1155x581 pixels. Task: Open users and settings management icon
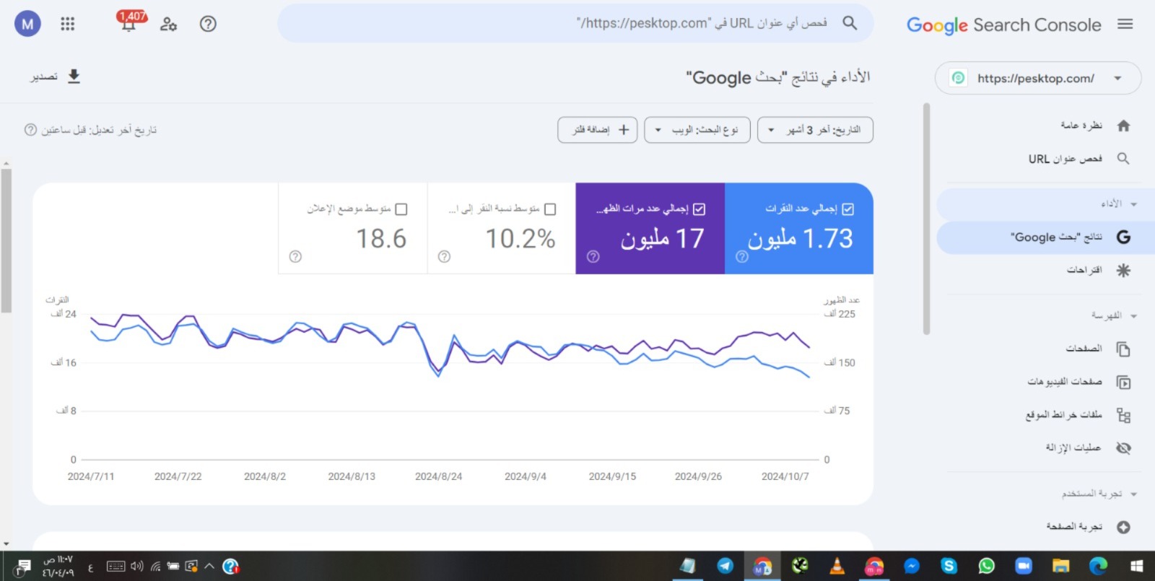click(168, 24)
